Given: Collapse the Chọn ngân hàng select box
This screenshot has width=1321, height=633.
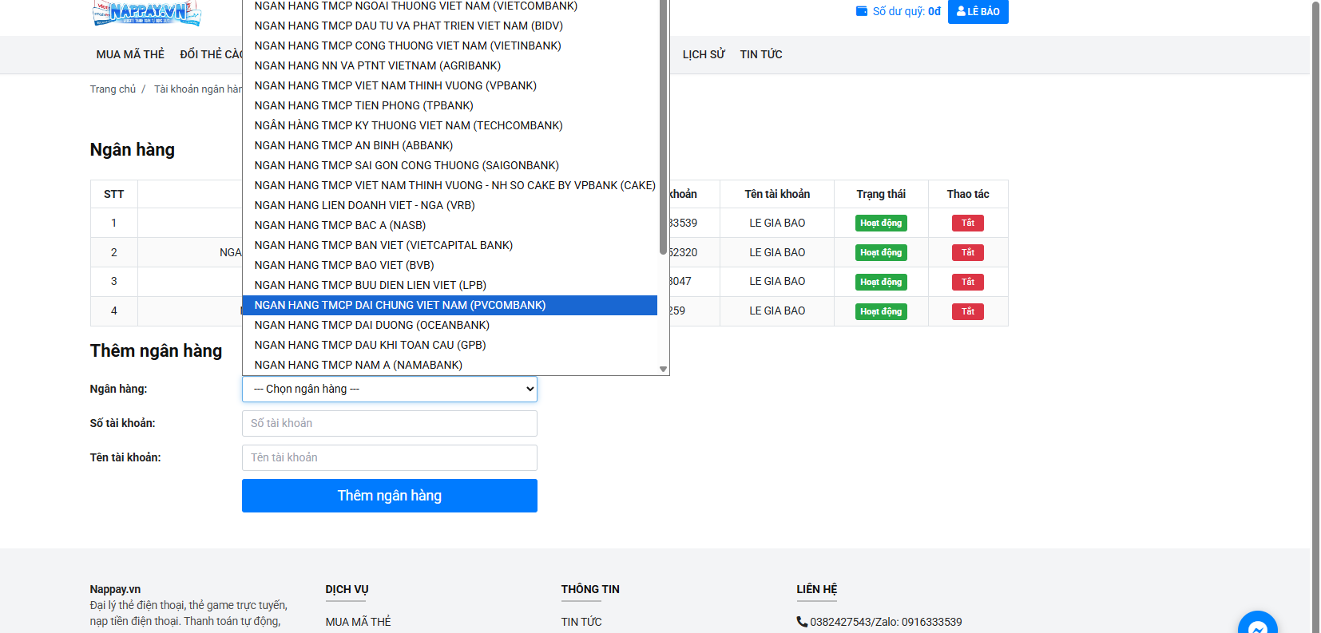Looking at the screenshot, I should pos(389,390).
